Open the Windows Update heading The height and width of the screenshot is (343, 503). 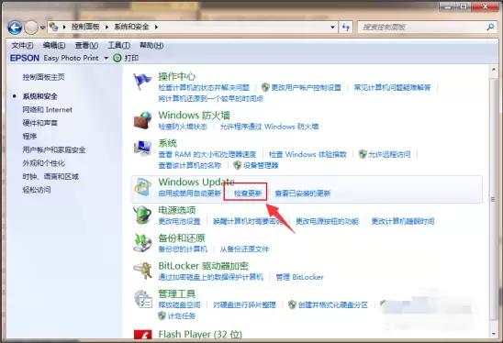(196, 182)
